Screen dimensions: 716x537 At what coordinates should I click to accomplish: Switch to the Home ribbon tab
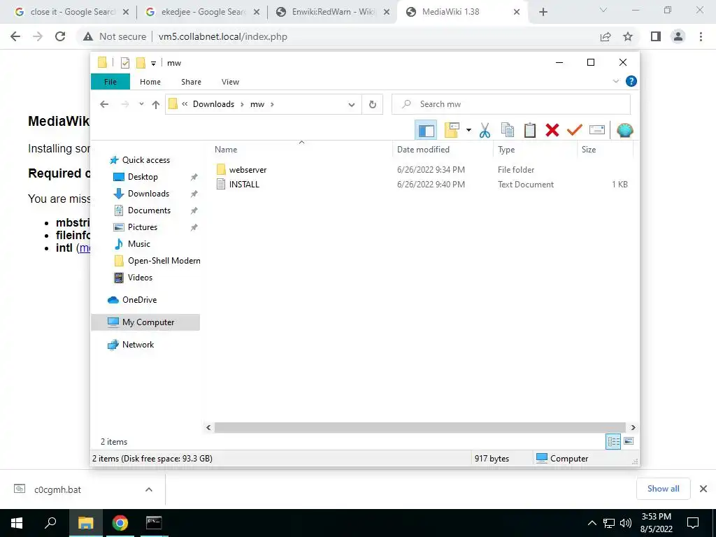[150, 82]
